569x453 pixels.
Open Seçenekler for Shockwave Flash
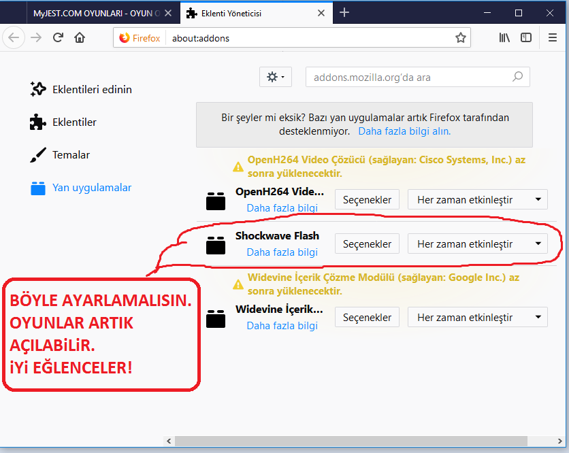tap(367, 244)
